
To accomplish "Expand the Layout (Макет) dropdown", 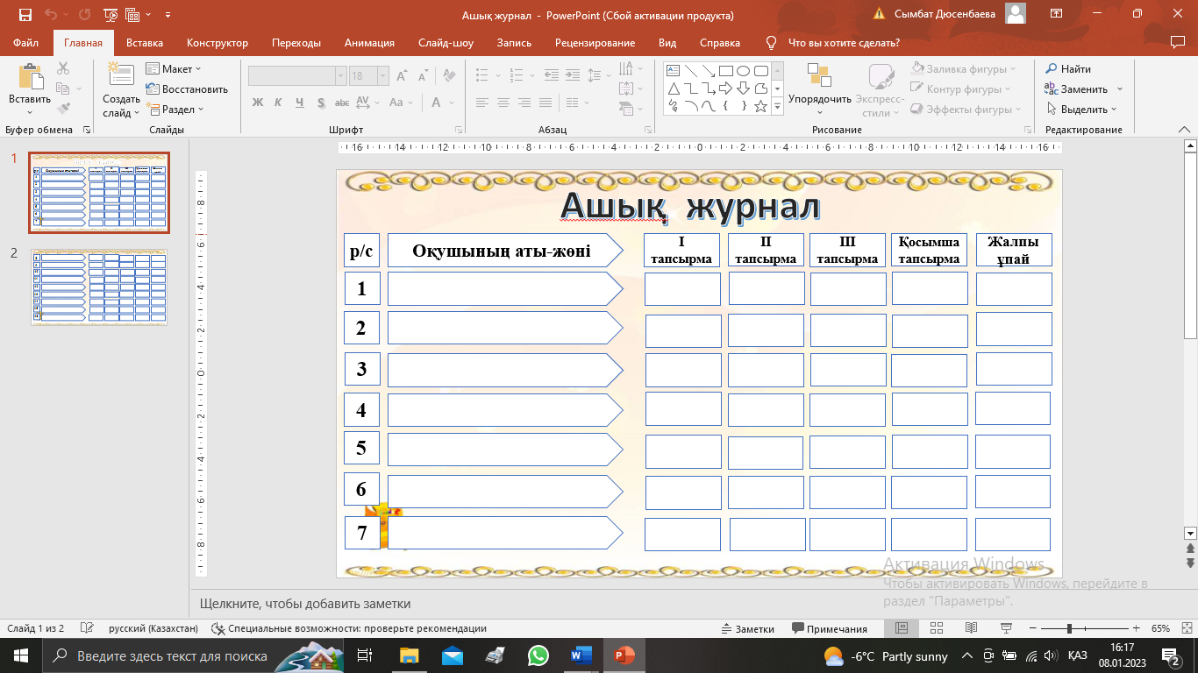I will point(174,68).
